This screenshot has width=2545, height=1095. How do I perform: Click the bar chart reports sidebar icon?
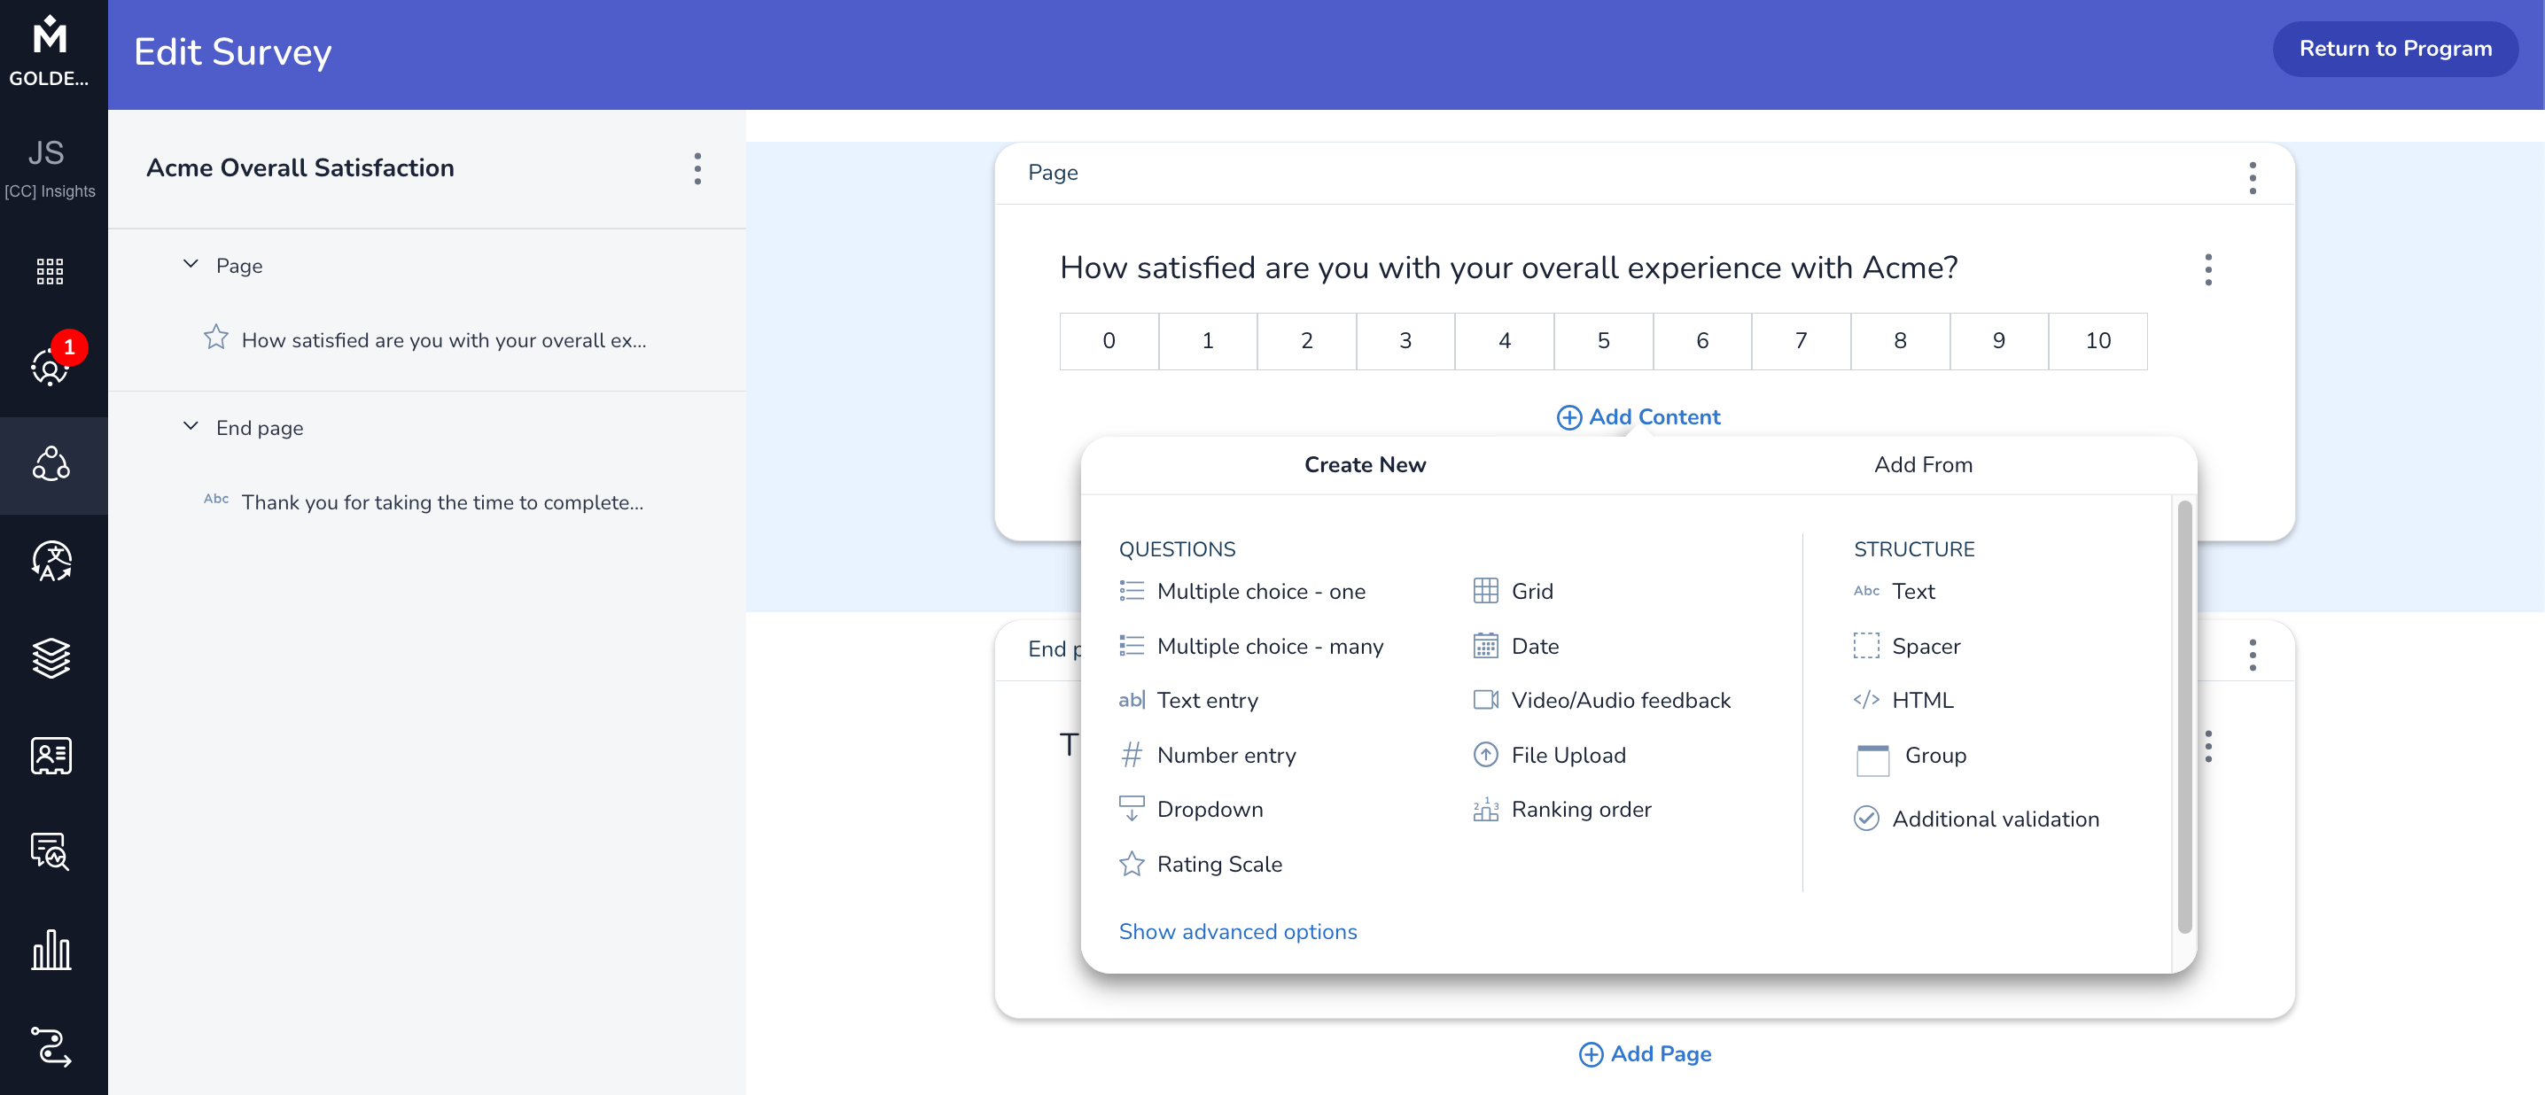coord(51,950)
